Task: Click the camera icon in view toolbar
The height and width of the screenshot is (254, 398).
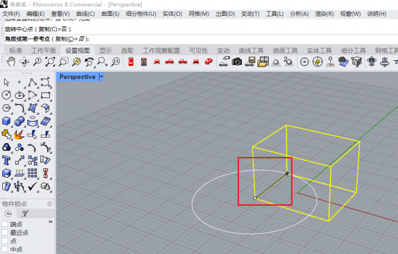Action: (x=236, y=61)
